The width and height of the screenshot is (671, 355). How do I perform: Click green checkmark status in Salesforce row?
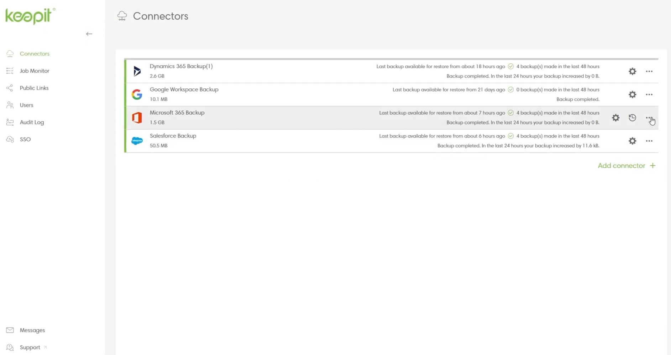pos(510,136)
